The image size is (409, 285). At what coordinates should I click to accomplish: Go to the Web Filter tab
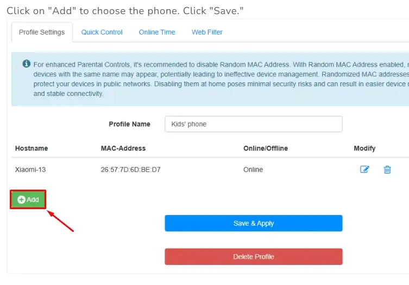pyautogui.click(x=207, y=33)
